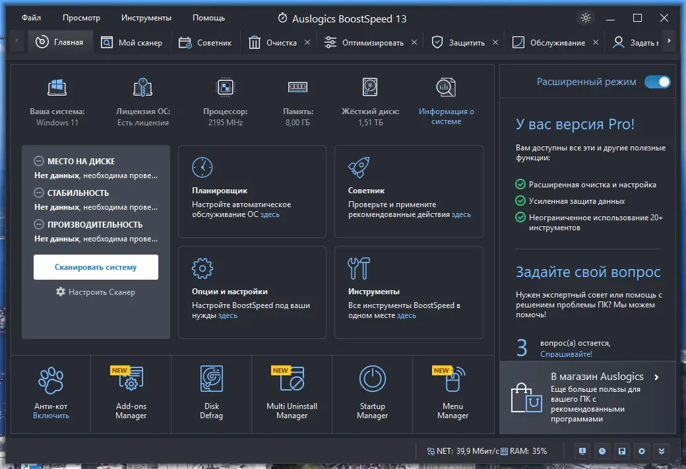
Task: Click the Задайте свой вопрос heading
Action: [588, 272]
